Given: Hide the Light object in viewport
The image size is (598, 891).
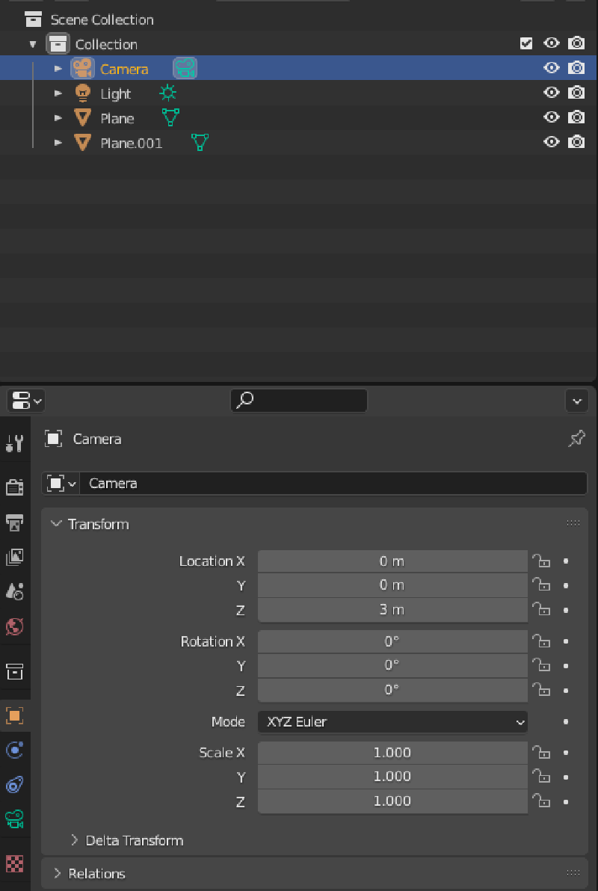Looking at the screenshot, I should click(x=552, y=93).
